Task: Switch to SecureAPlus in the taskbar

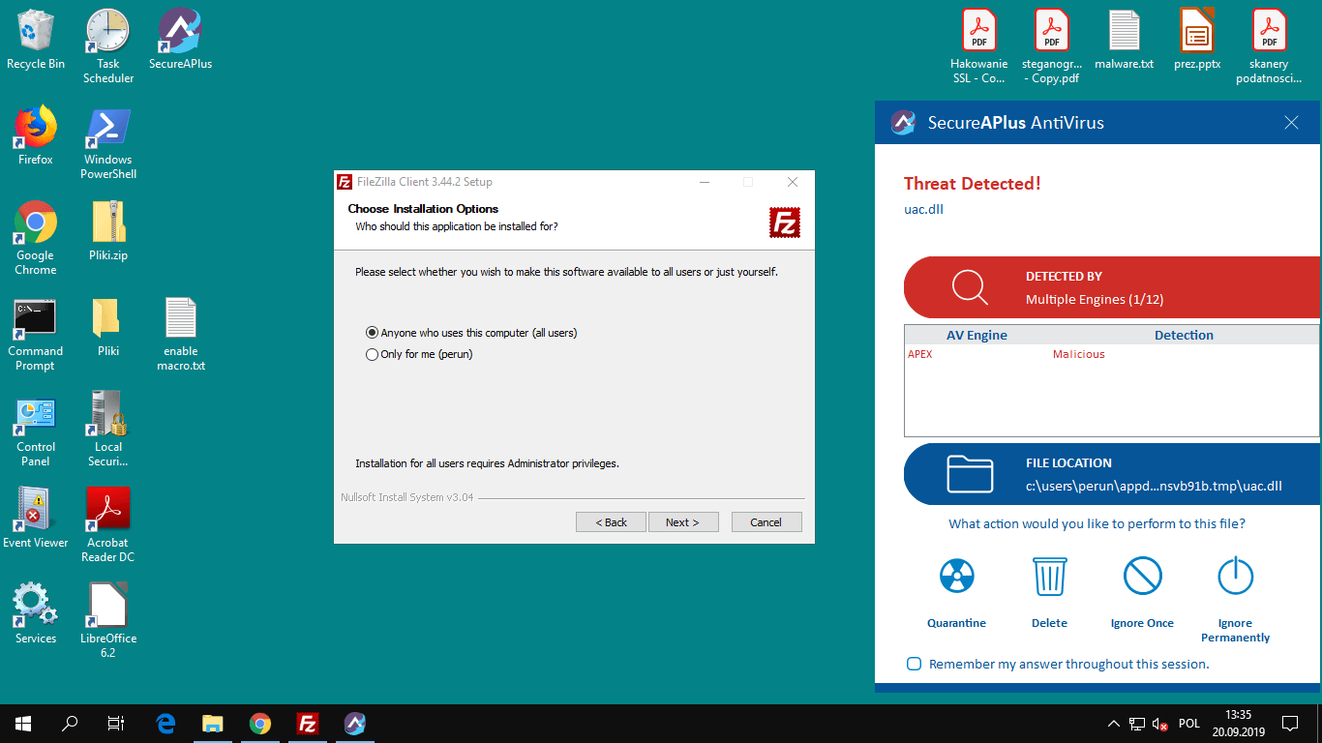Action: coord(355,723)
